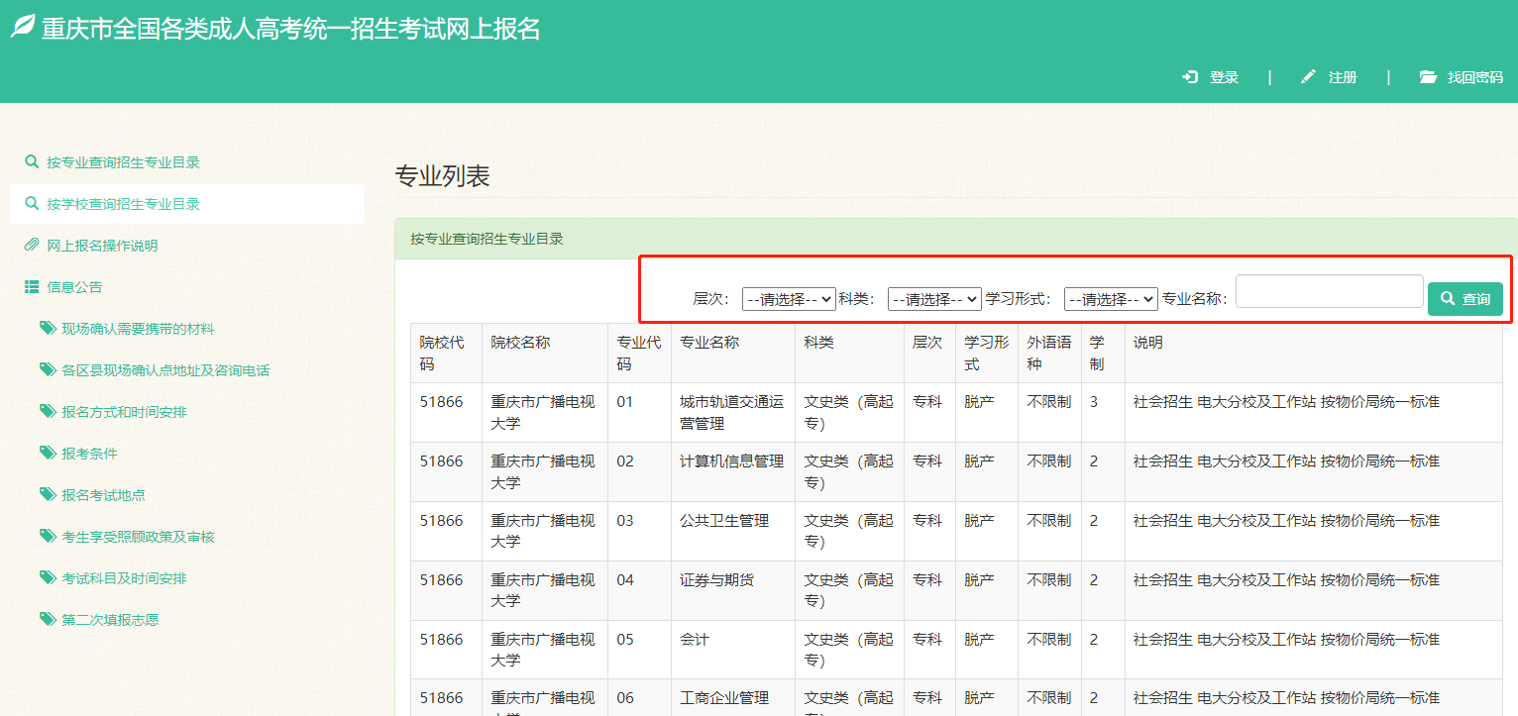Open 现场确认需要携带的材料 notice
The image size is (1518, 716).
(x=138, y=329)
